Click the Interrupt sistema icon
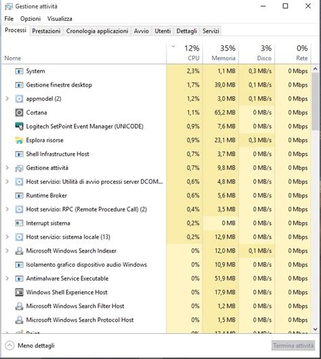 (19, 223)
